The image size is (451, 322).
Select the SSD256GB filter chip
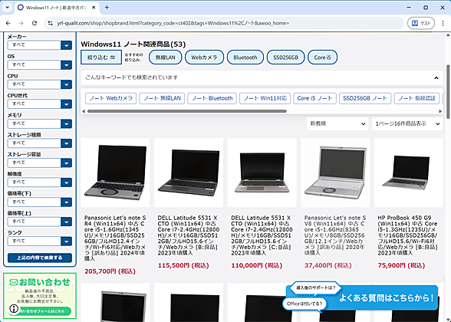(x=285, y=58)
